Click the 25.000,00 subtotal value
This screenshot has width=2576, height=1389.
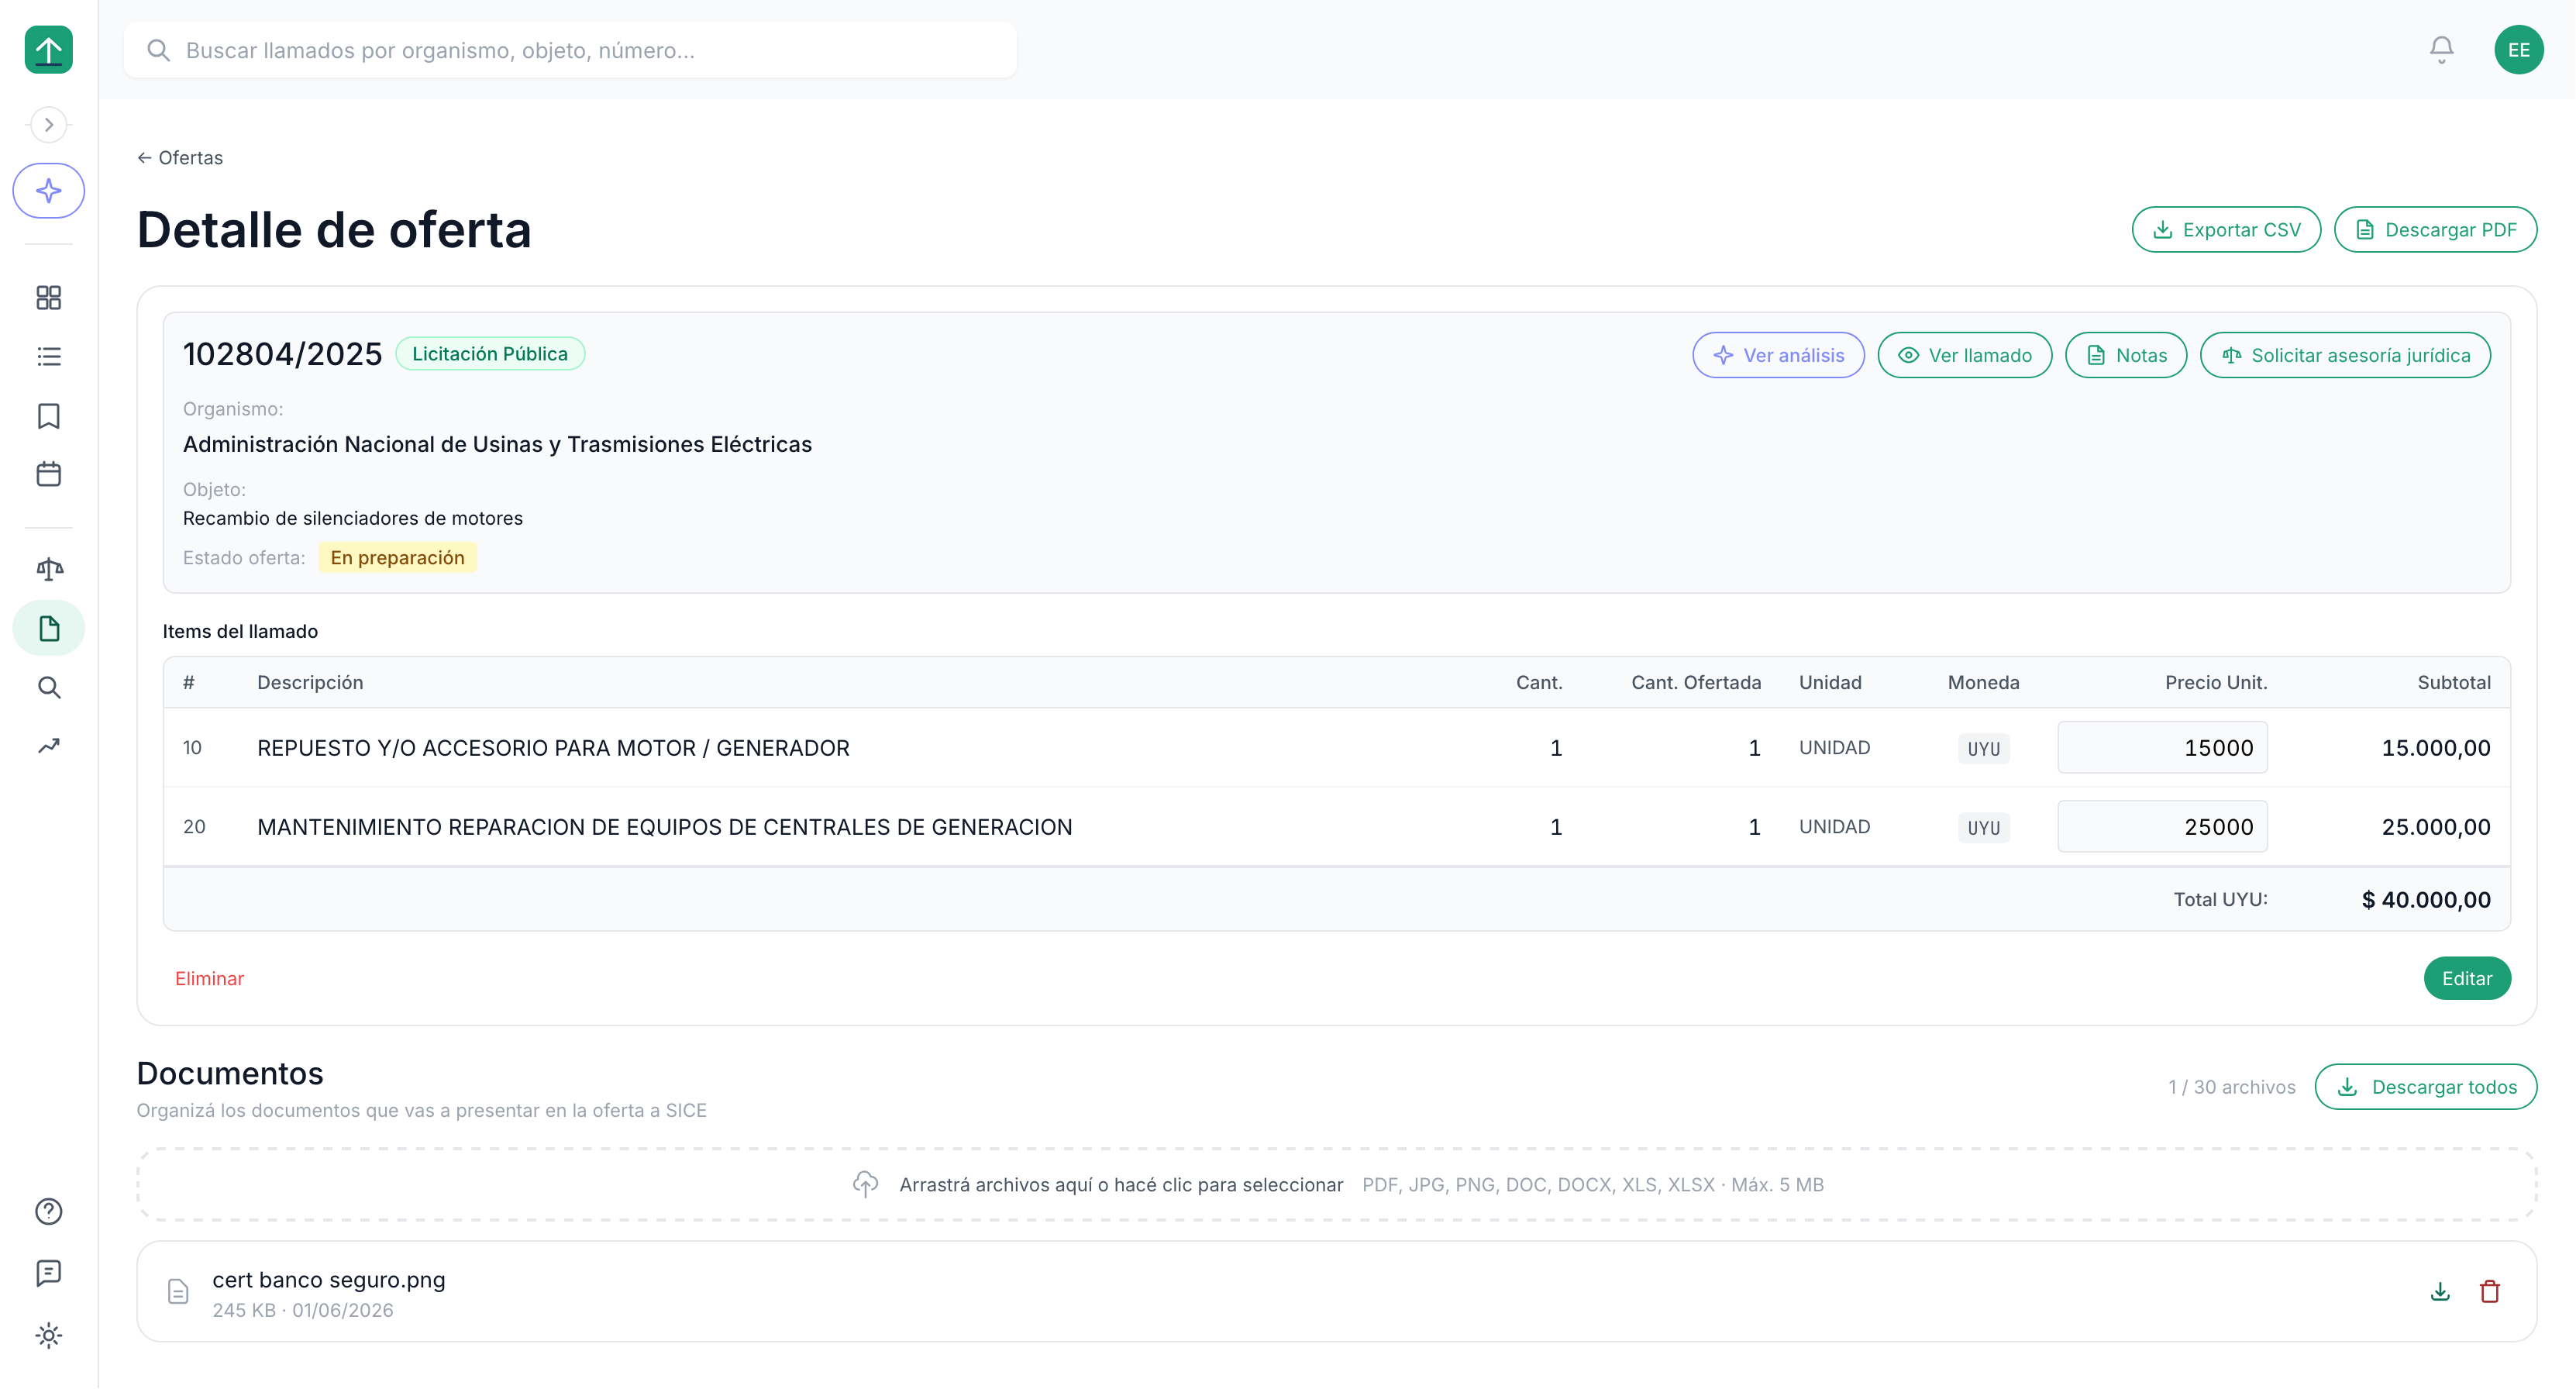pos(2436,826)
